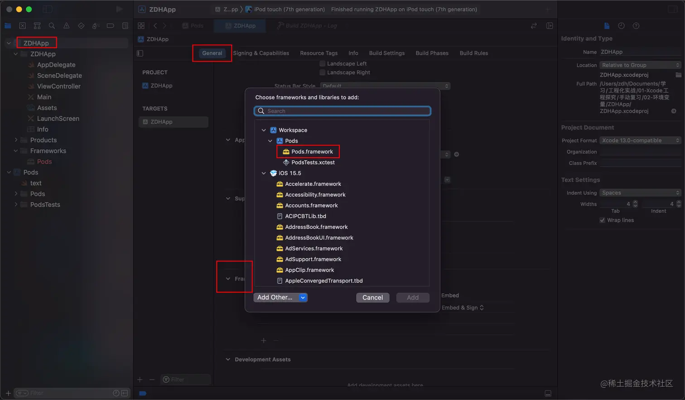This screenshot has width=685, height=400.
Task: Click the plus button in the title bar
Action: pos(548,9)
